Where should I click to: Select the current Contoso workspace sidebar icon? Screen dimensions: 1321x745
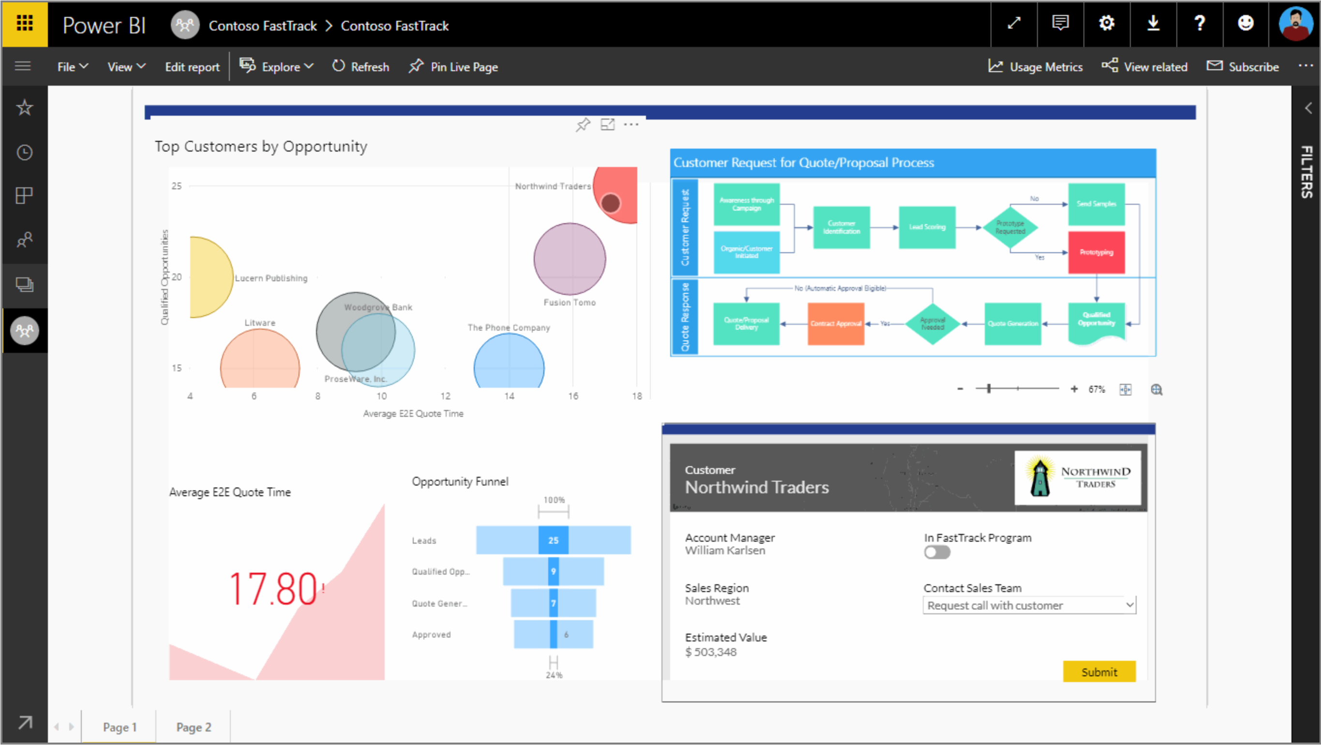(x=25, y=331)
